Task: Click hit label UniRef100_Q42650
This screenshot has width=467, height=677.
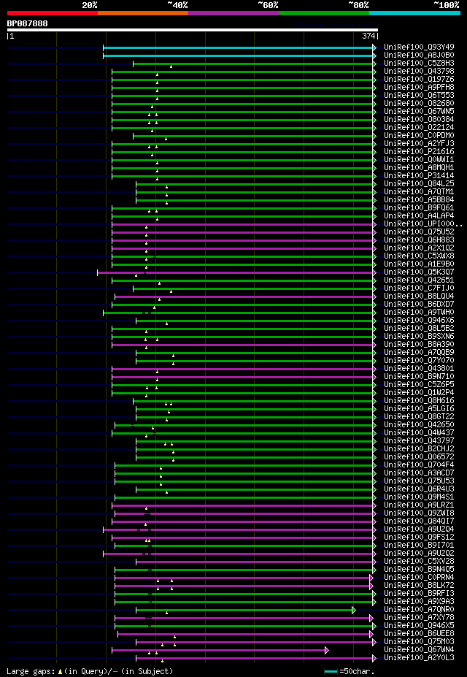Action: 419,425
